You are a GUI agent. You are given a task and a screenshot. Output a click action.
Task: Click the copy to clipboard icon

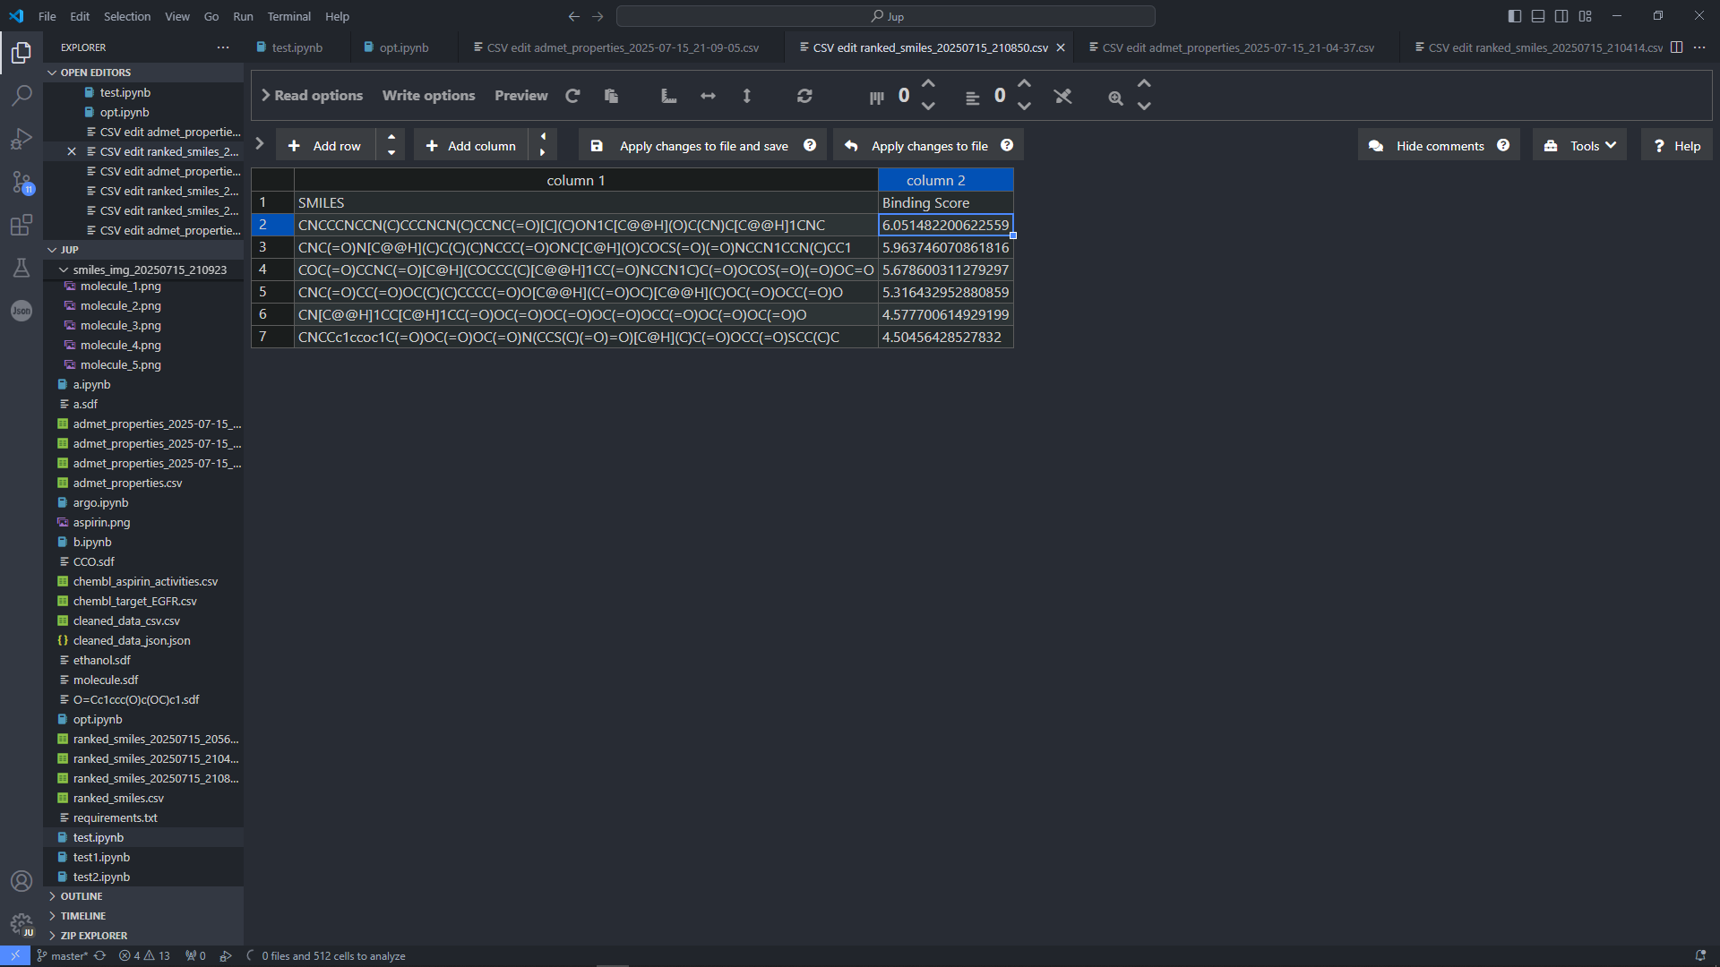pos(611,96)
